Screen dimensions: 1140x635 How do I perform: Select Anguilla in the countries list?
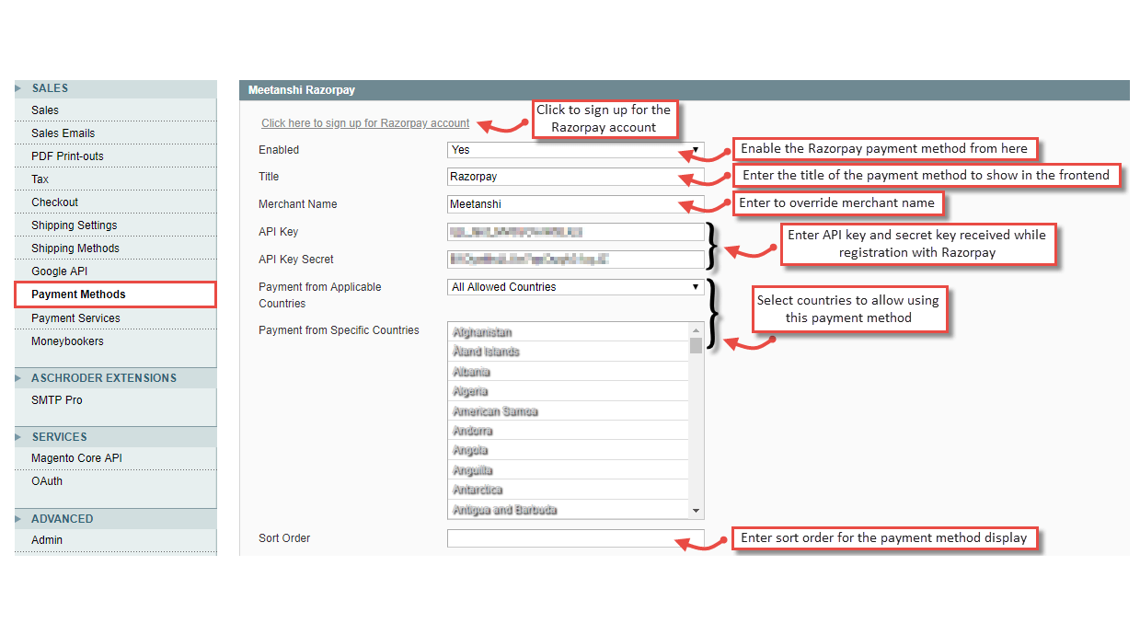point(568,470)
